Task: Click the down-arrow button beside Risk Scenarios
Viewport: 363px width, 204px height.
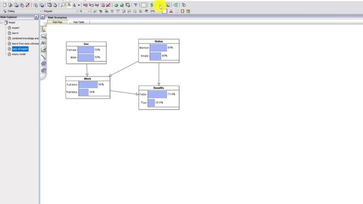Action: point(43,17)
